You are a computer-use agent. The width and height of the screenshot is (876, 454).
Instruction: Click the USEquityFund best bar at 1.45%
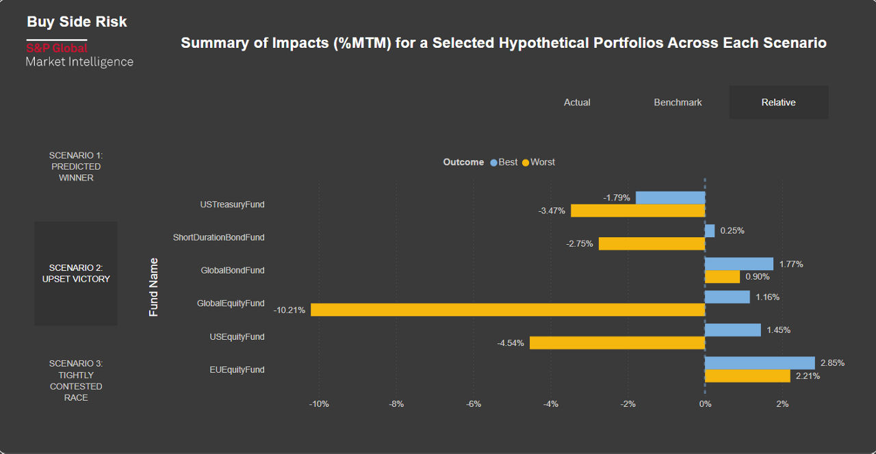point(733,330)
